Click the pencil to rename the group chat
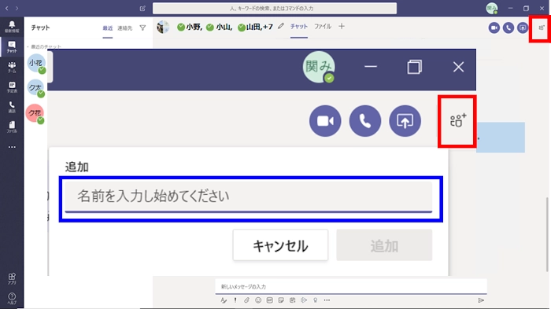The image size is (551, 309). pos(281,26)
